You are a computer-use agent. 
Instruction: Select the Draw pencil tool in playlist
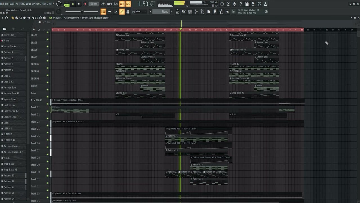tap(13, 18)
